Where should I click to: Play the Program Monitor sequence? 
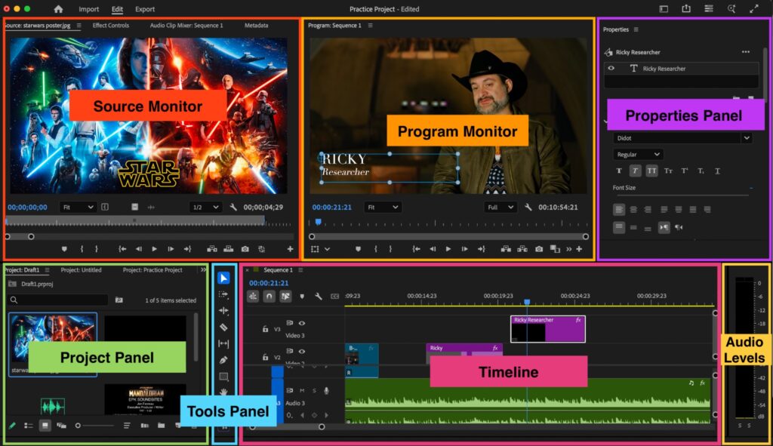tap(448, 249)
